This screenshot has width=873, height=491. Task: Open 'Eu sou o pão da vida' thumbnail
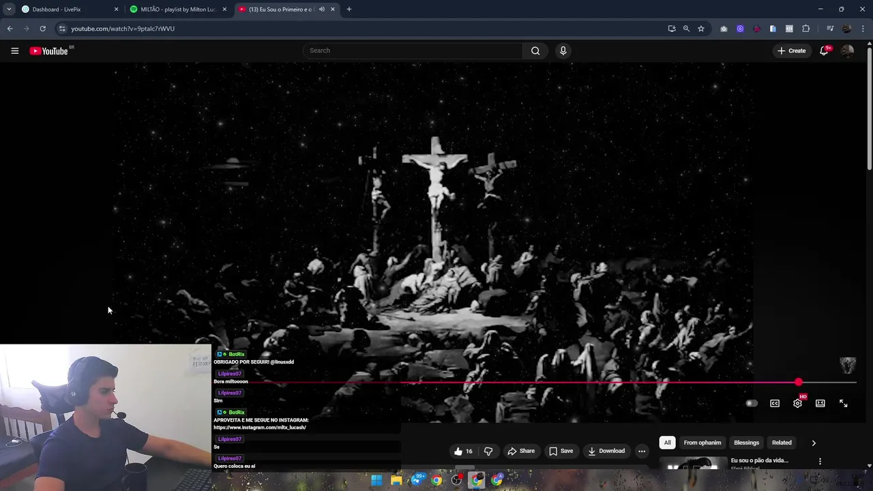click(692, 464)
